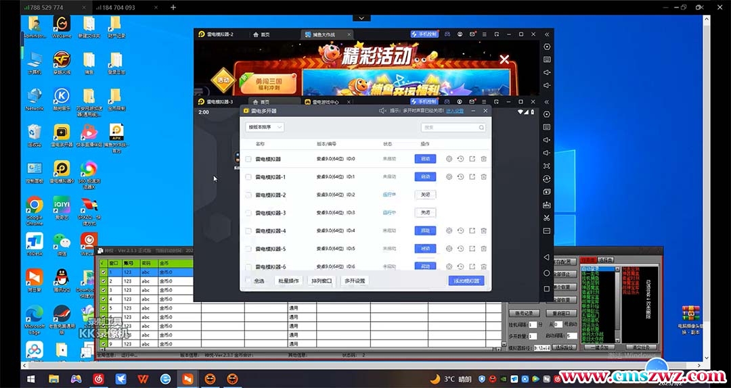Click the speaker mute icon in 雷电多开器 header
Viewport: 731px width, 388px height.
click(x=382, y=111)
